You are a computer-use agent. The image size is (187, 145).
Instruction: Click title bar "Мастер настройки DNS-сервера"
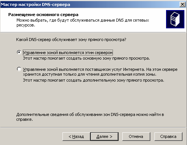(36, 4)
